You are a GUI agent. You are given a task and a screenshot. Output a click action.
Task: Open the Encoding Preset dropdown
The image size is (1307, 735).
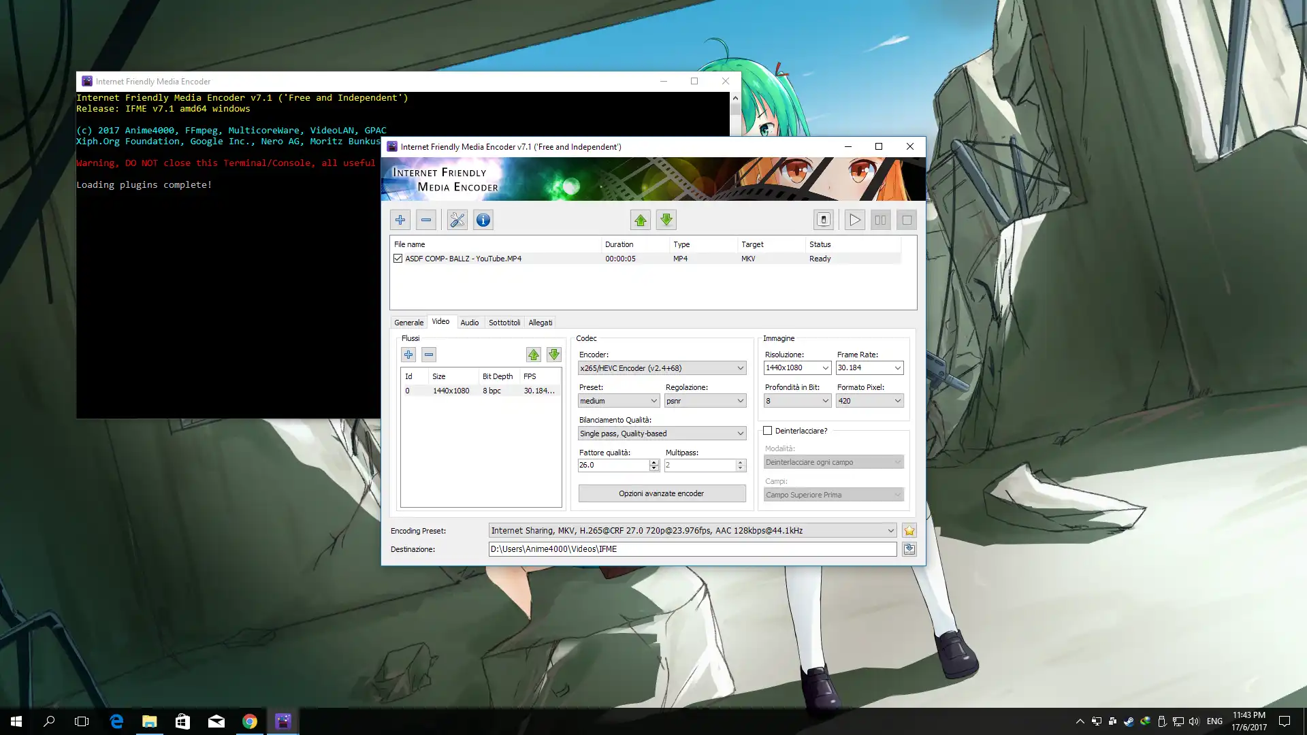point(890,531)
